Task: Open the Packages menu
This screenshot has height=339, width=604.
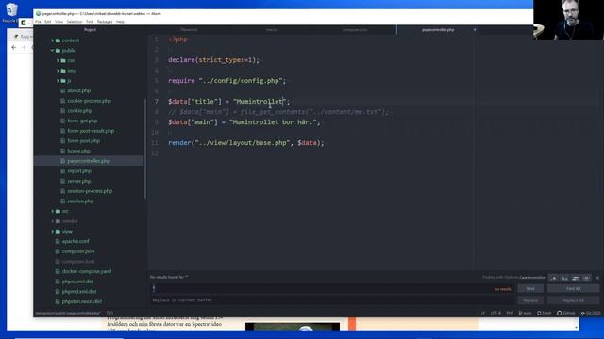Action: pos(105,22)
